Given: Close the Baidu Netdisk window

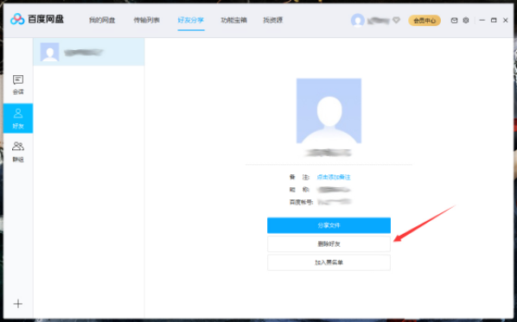Looking at the screenshot, I should [x=505, y=21].
